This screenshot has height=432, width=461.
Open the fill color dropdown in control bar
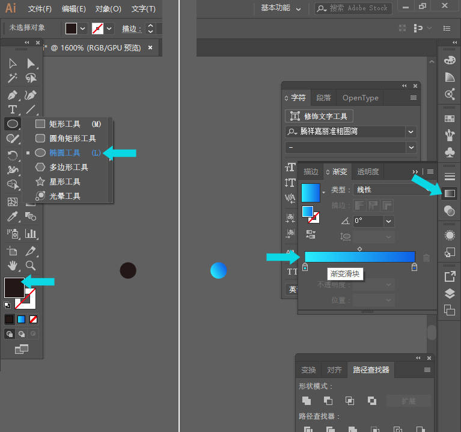[82, 28]
